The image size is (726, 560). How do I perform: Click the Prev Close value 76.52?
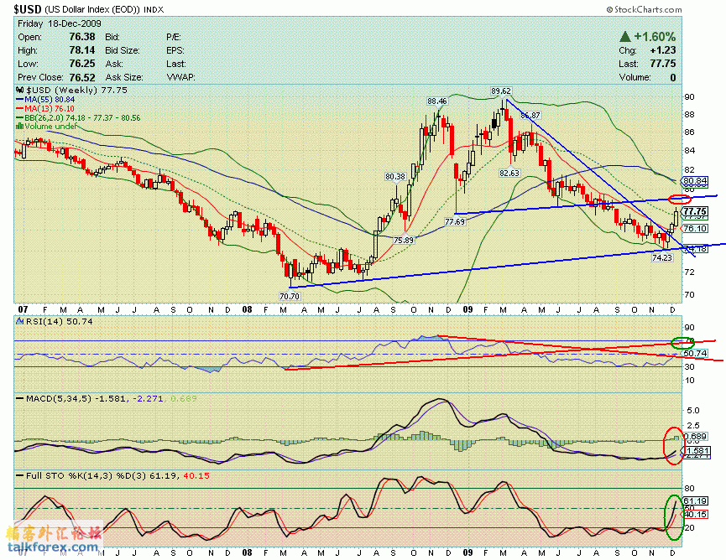[x=82, y=77]
